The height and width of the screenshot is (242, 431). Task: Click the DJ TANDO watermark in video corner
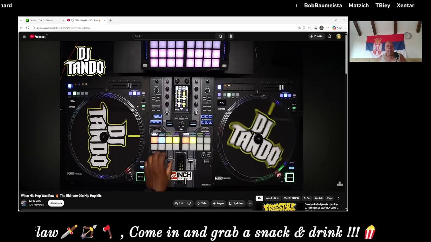[340, 184]
